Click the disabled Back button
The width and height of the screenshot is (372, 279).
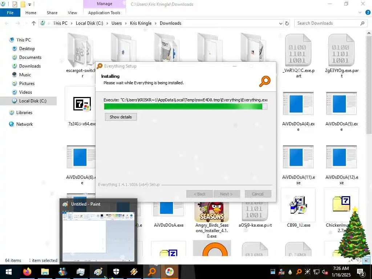click(200, 194)
